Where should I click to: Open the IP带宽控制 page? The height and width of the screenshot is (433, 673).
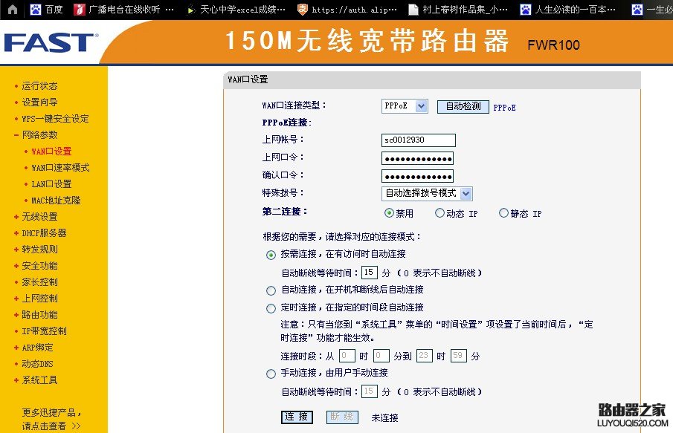pos(44,331)
